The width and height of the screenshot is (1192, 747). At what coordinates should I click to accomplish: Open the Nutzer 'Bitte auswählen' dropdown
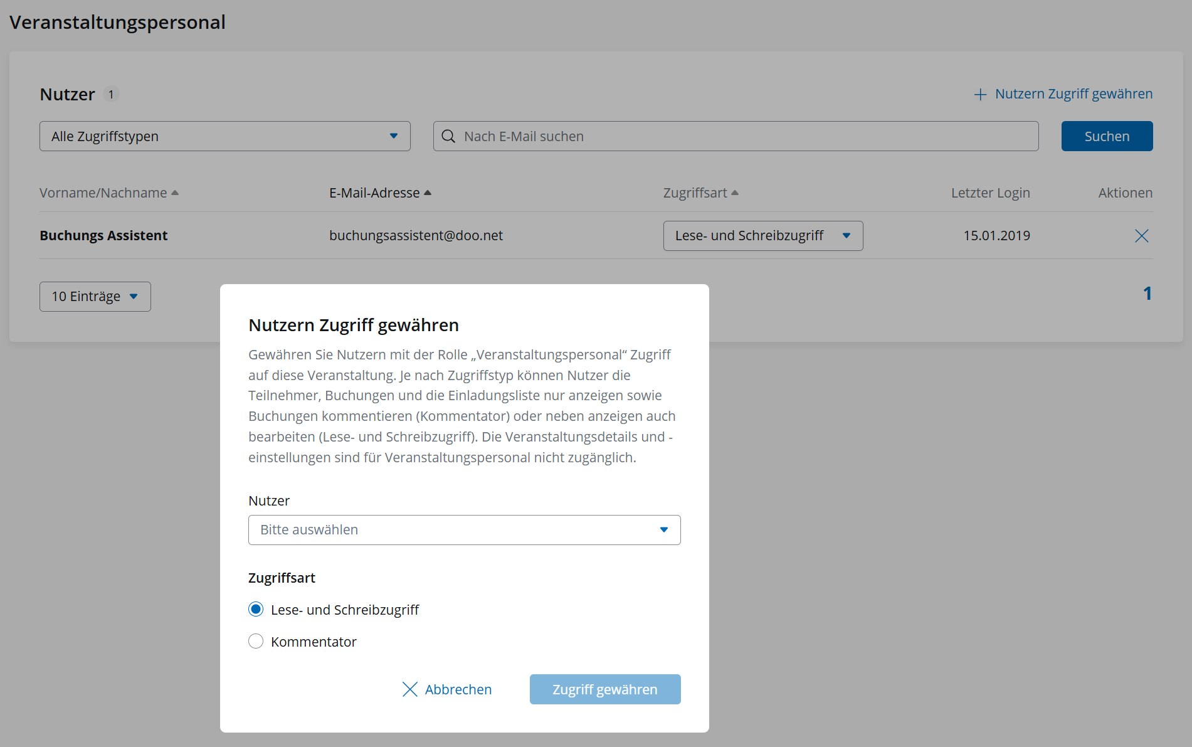(464, 530)
